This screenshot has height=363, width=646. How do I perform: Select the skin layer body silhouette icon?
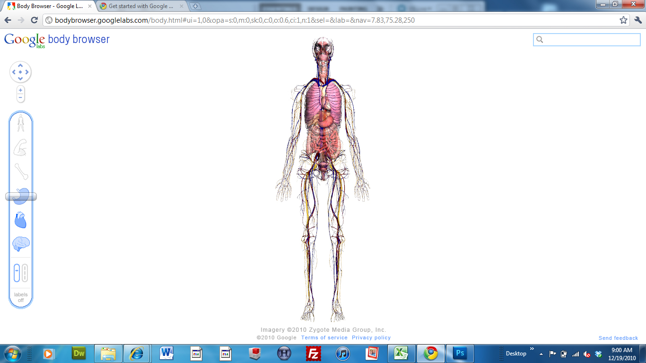pyautogui.click(x=21, y=123)
